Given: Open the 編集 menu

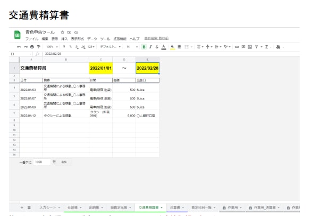Looking at the screenshot, I should pyautogui.click(x=45, y=39).
